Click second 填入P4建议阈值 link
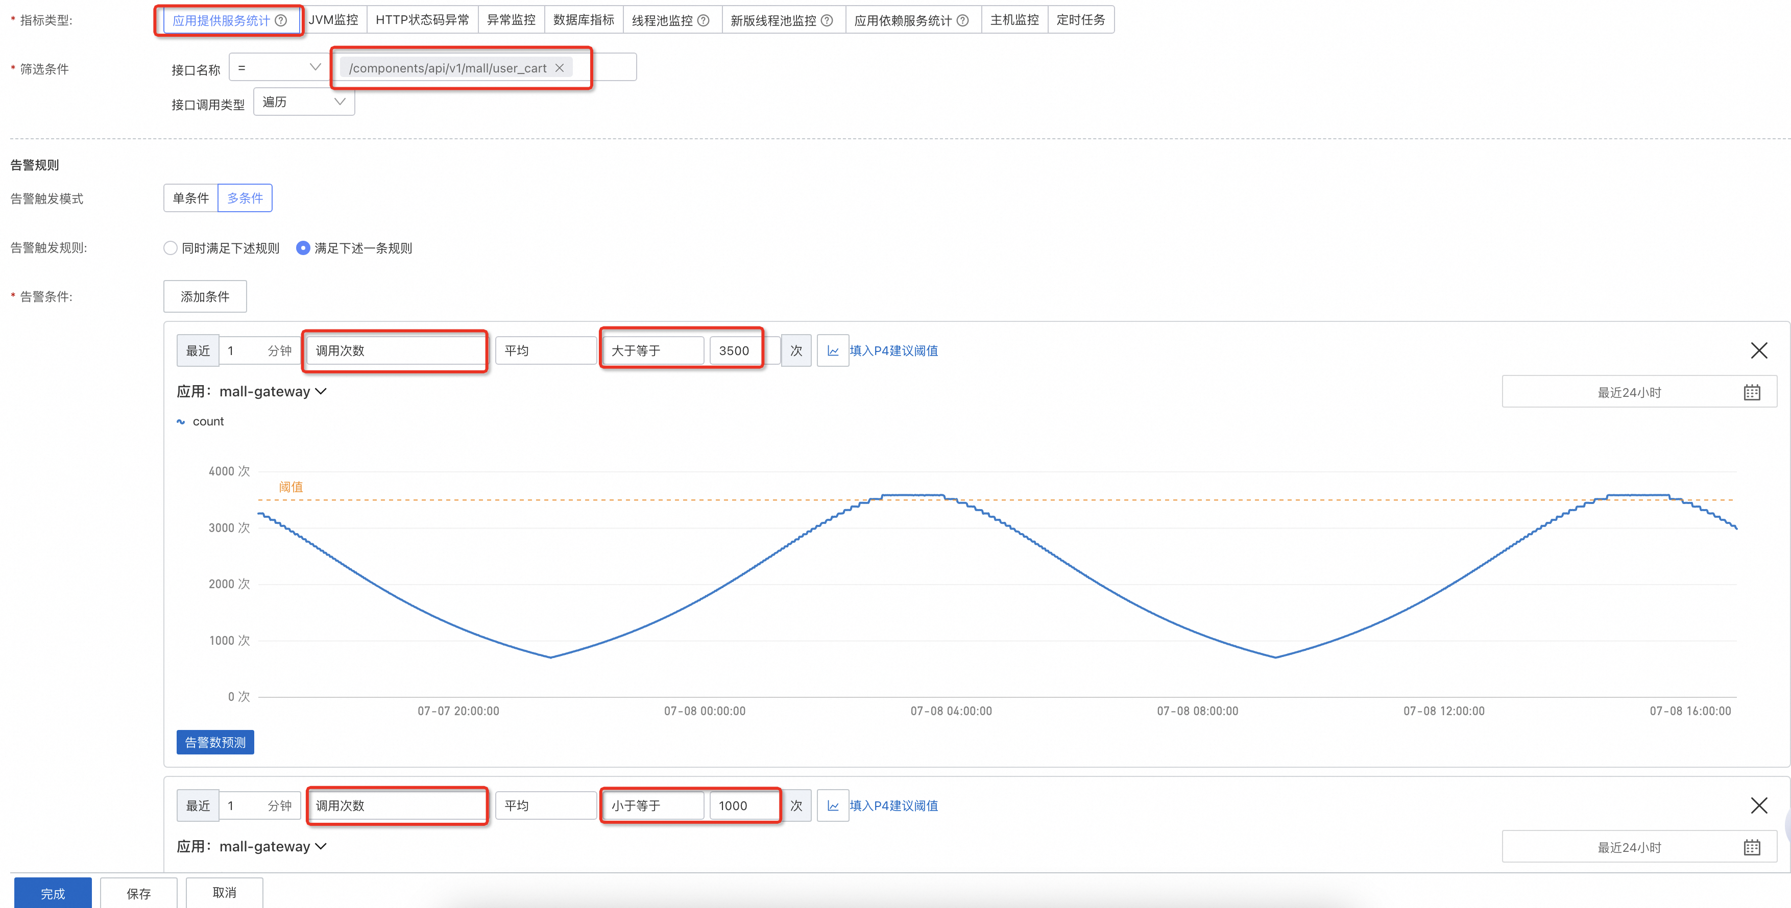The height and width of the screenshot is (908, 1791). coord(893,806)
